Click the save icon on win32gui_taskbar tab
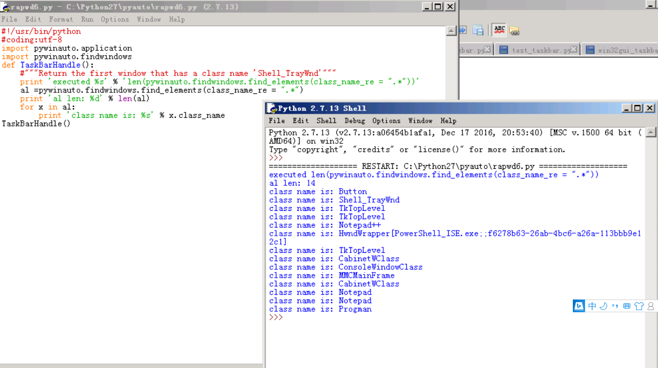Viewport: 658px width, 368px height. (590, 49)
